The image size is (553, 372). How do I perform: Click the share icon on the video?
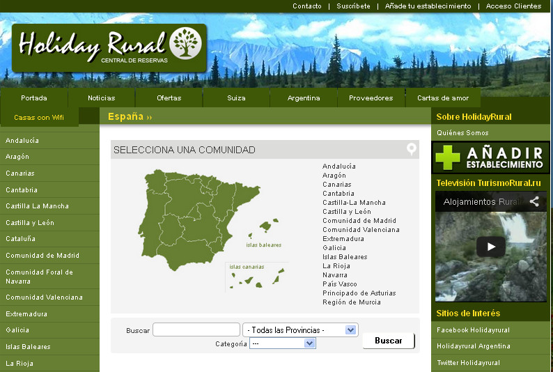(x=535, y=202)
